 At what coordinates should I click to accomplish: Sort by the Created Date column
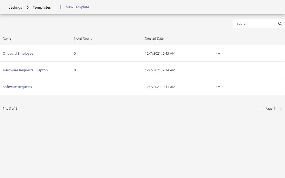[154, 39]
